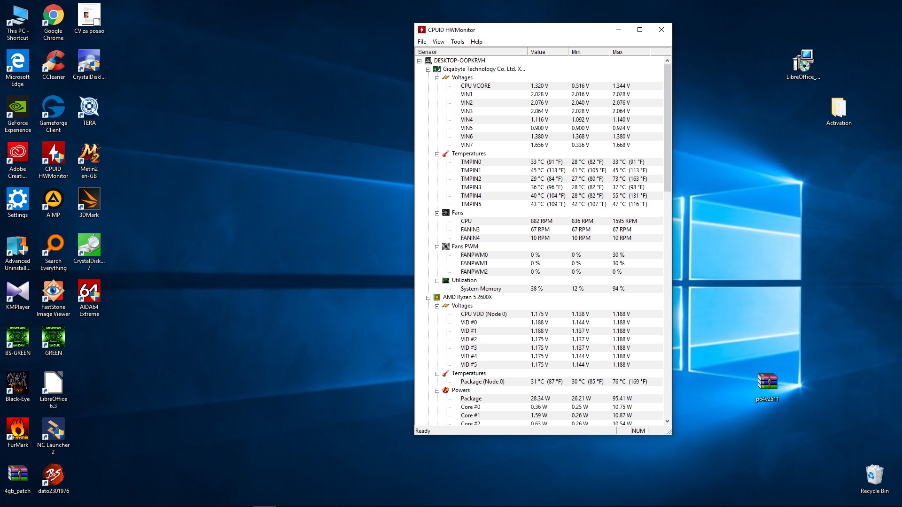Select the FurMark desktop icon

click(17, 433)
